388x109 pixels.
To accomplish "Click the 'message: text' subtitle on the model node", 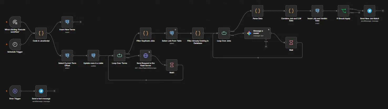I will 258,36.
